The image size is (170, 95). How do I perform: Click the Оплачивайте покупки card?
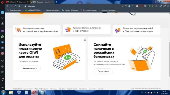pos(37,30)
